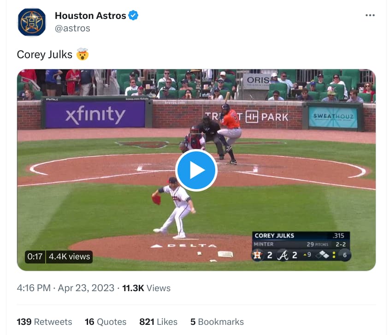
Task: Click the Houston Astros profile avatar
Action: [32, 22]
